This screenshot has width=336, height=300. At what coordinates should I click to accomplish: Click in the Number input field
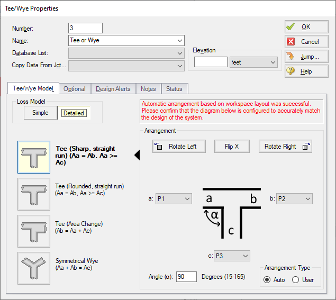click(85, 28)
